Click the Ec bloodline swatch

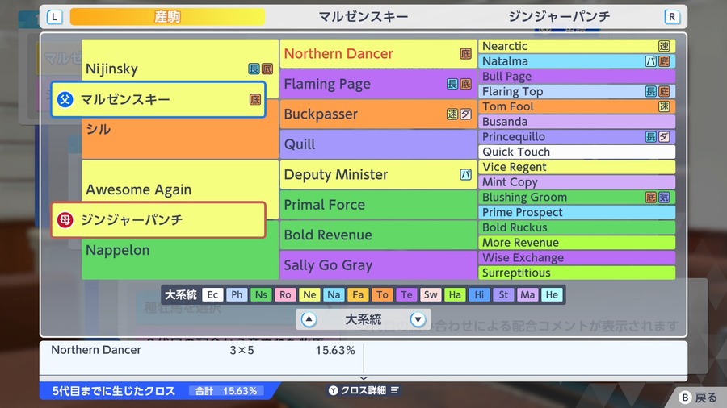tap(212, 294)
